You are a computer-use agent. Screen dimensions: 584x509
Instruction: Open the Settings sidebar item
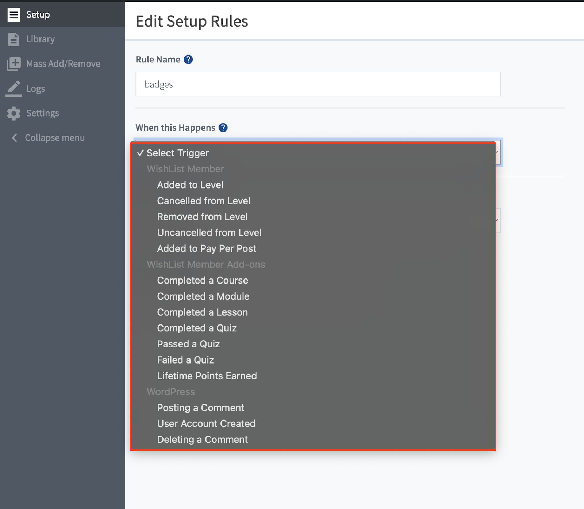[62, 113]
